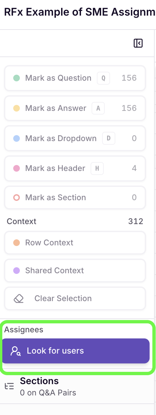This screenshot has width=156, height=415.
Task: Click the Sections list icon
Action: click(x=10, y=386)
